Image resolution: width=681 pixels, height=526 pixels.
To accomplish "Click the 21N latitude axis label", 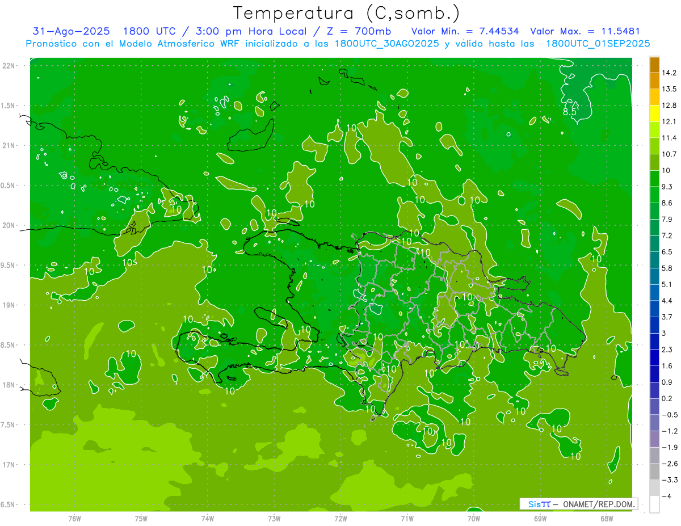I will [9, 145].
